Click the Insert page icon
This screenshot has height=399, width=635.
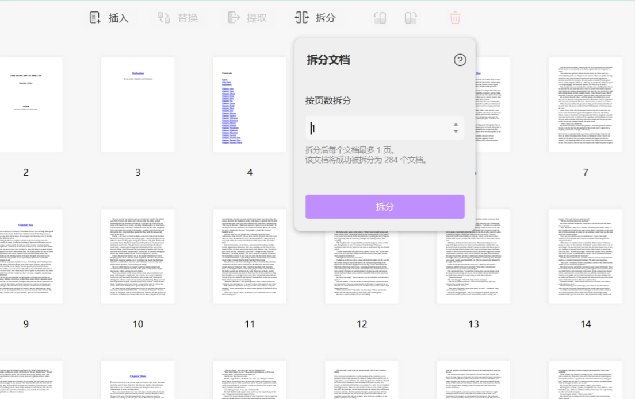pos(95,18)
